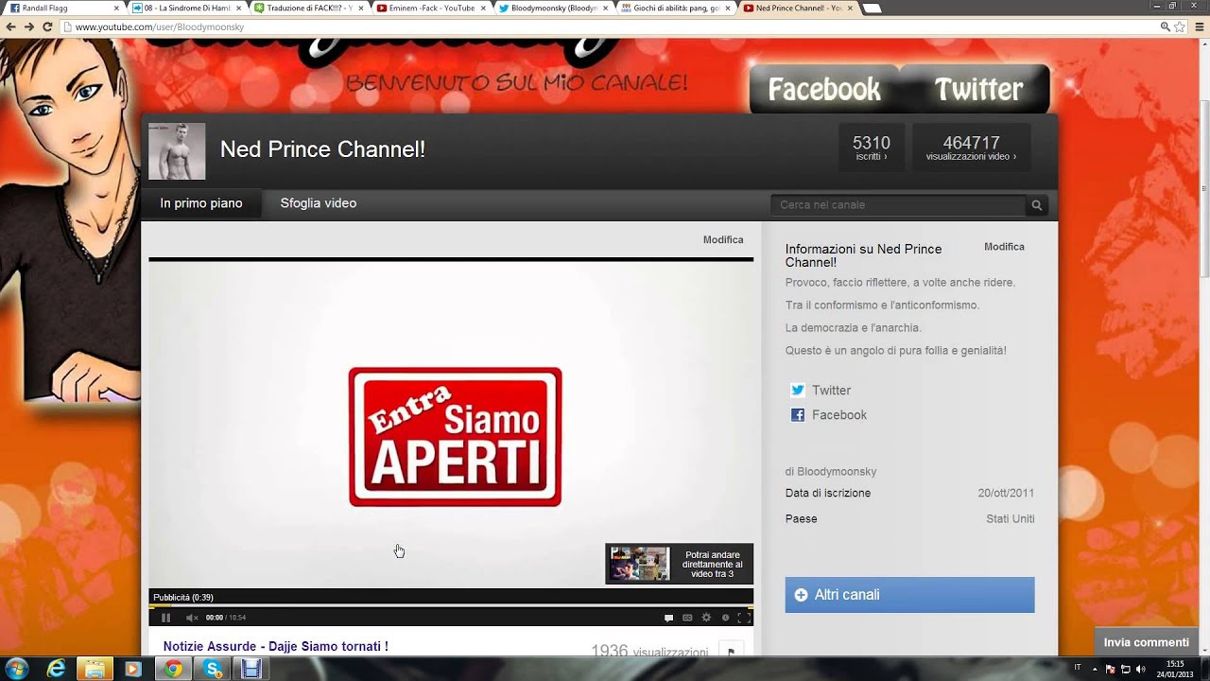Open the video player settings gear

(706, 618)
